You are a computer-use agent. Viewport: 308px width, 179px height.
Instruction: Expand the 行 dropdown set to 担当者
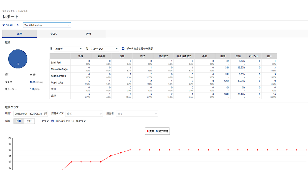pos(68,49)
